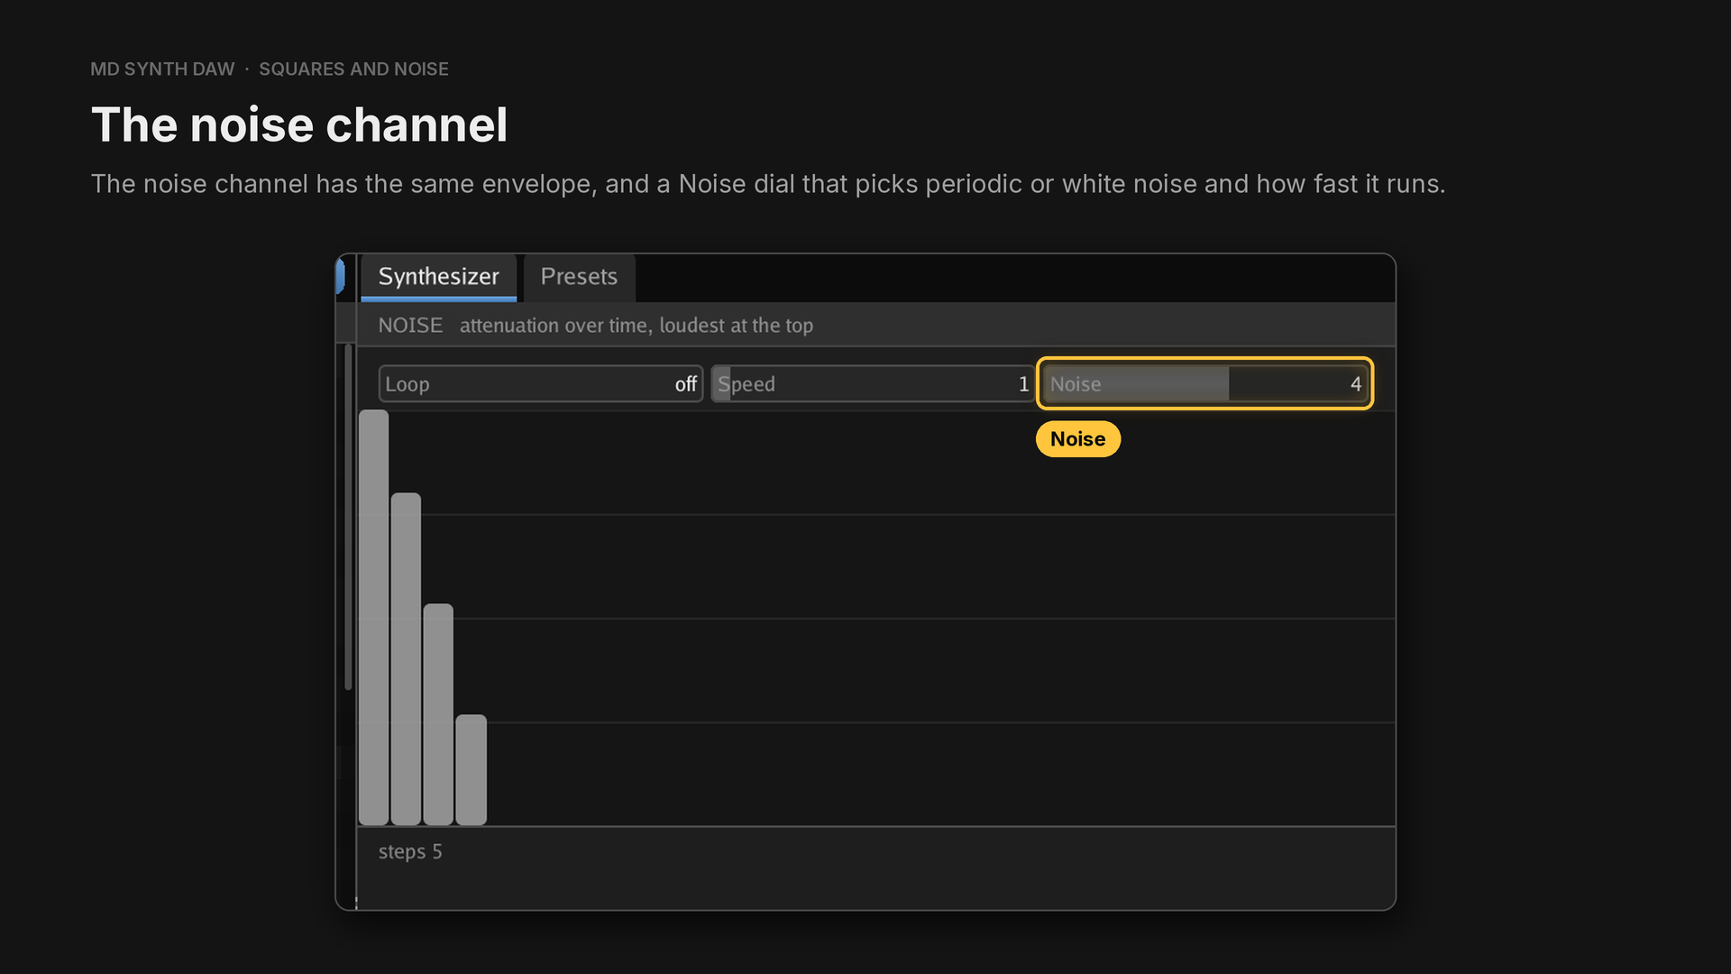Click the 'SQUARES AND NOISE' breadcrumb text
1731x974 pixels.
coord(353,69)
